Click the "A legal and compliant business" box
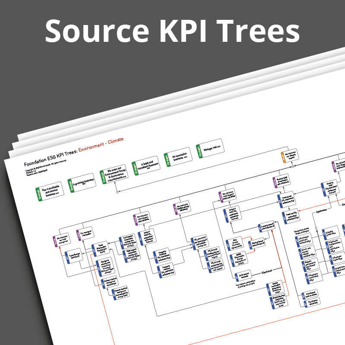 tap(146, 166)
